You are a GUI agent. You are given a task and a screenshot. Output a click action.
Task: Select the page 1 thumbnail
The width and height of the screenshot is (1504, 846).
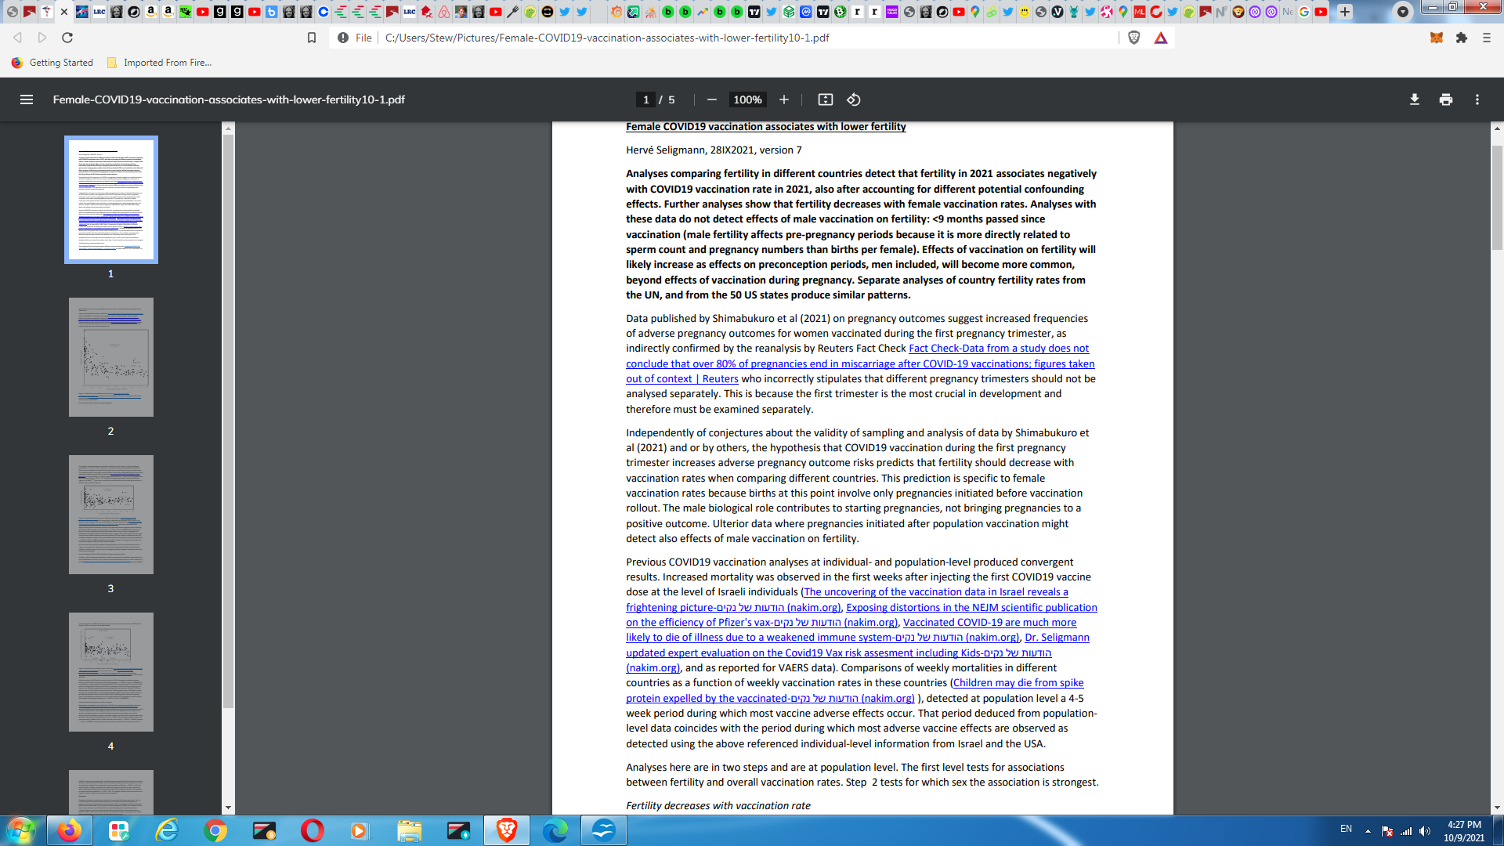pos(111,200)
